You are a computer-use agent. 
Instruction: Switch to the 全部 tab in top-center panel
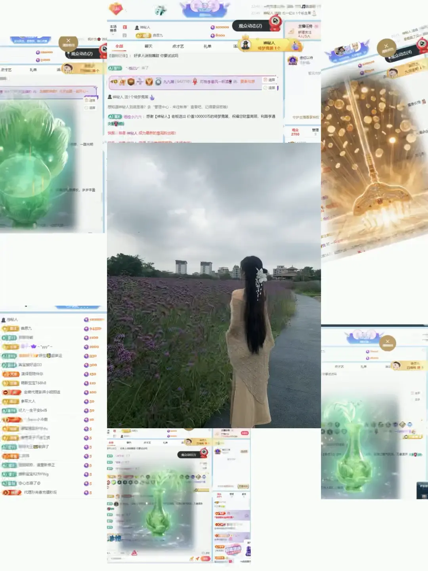click(119, 46)
